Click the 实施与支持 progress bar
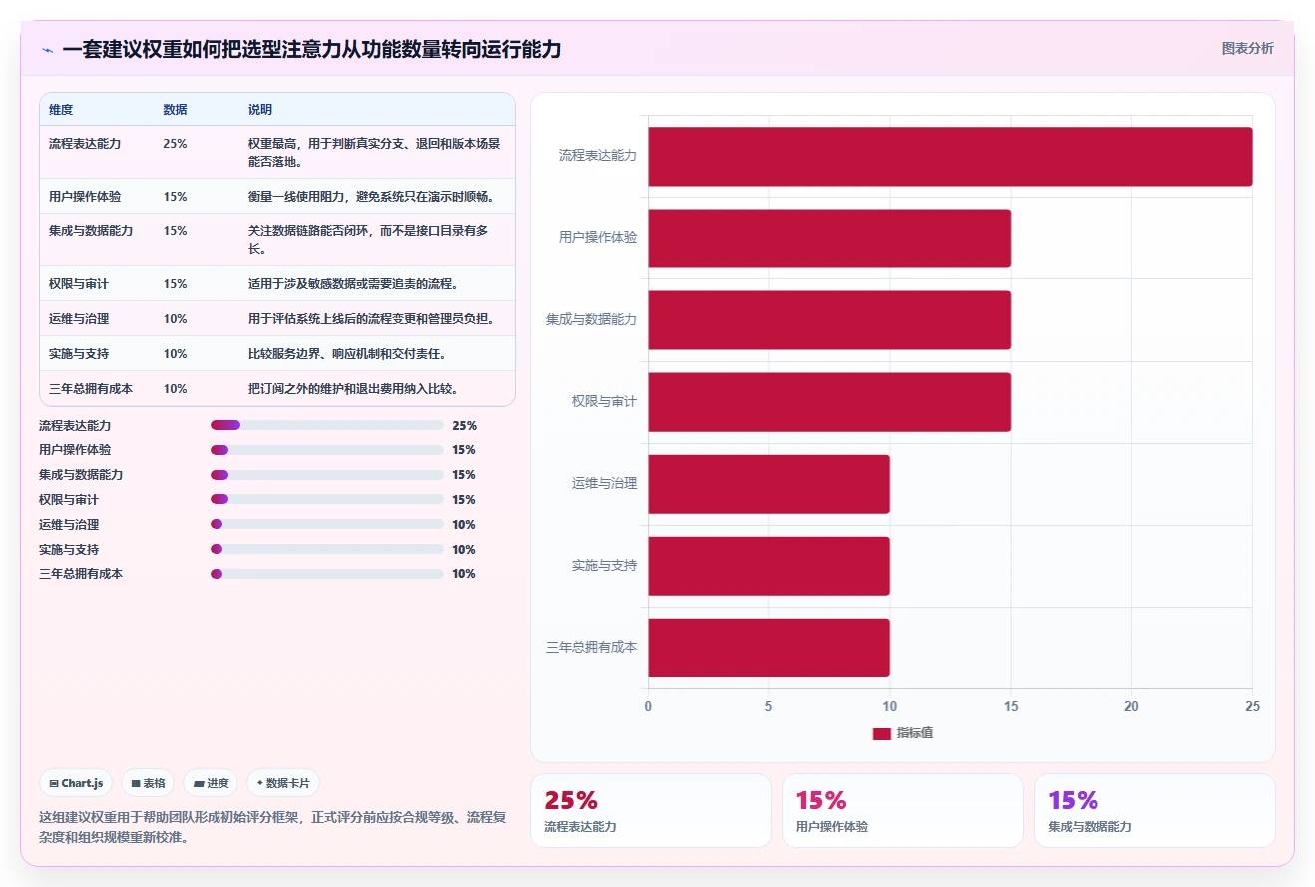This screenshot has height=887, width=1315. (x=326, y=549)
